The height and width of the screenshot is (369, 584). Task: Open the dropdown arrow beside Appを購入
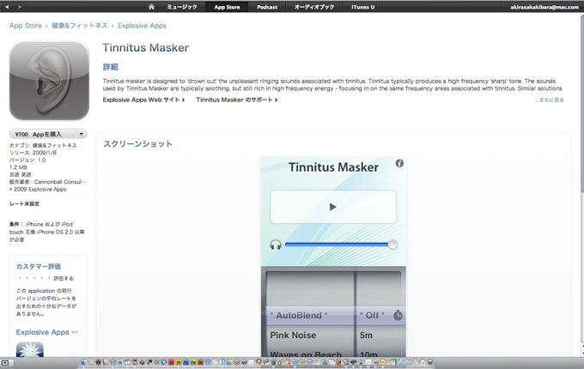click(82, 134)
